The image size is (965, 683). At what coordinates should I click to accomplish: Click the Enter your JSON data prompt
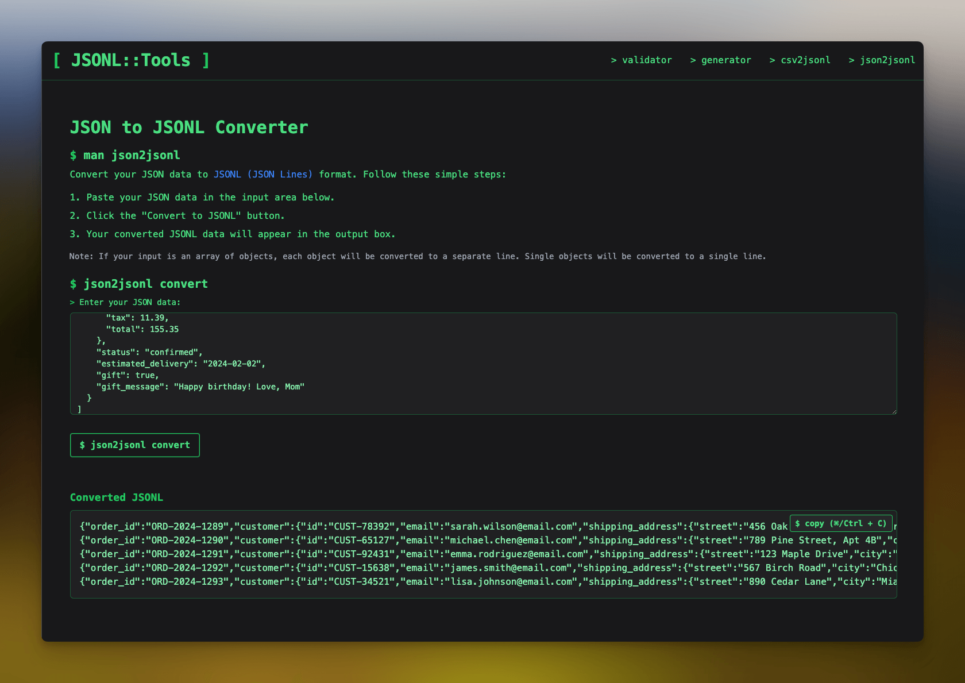[124, 302]
